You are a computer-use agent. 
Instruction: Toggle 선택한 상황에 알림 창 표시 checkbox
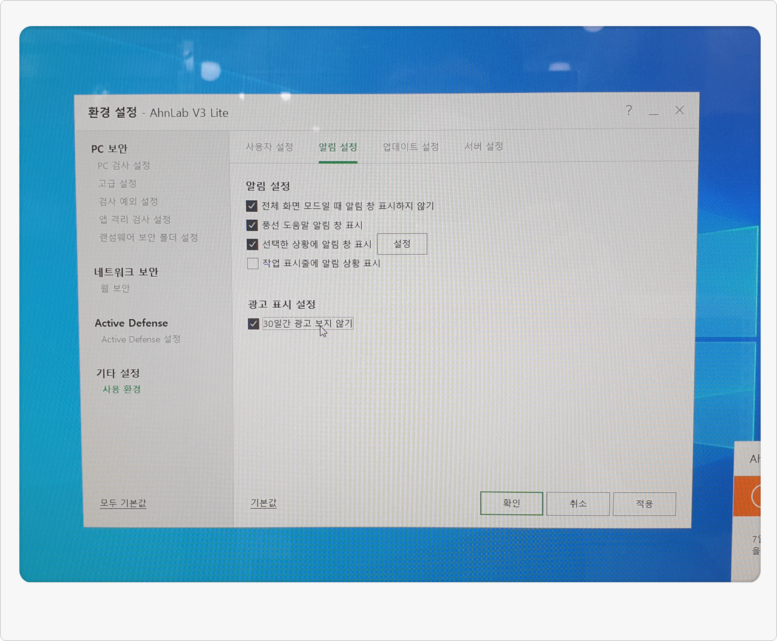click(253, 244)
